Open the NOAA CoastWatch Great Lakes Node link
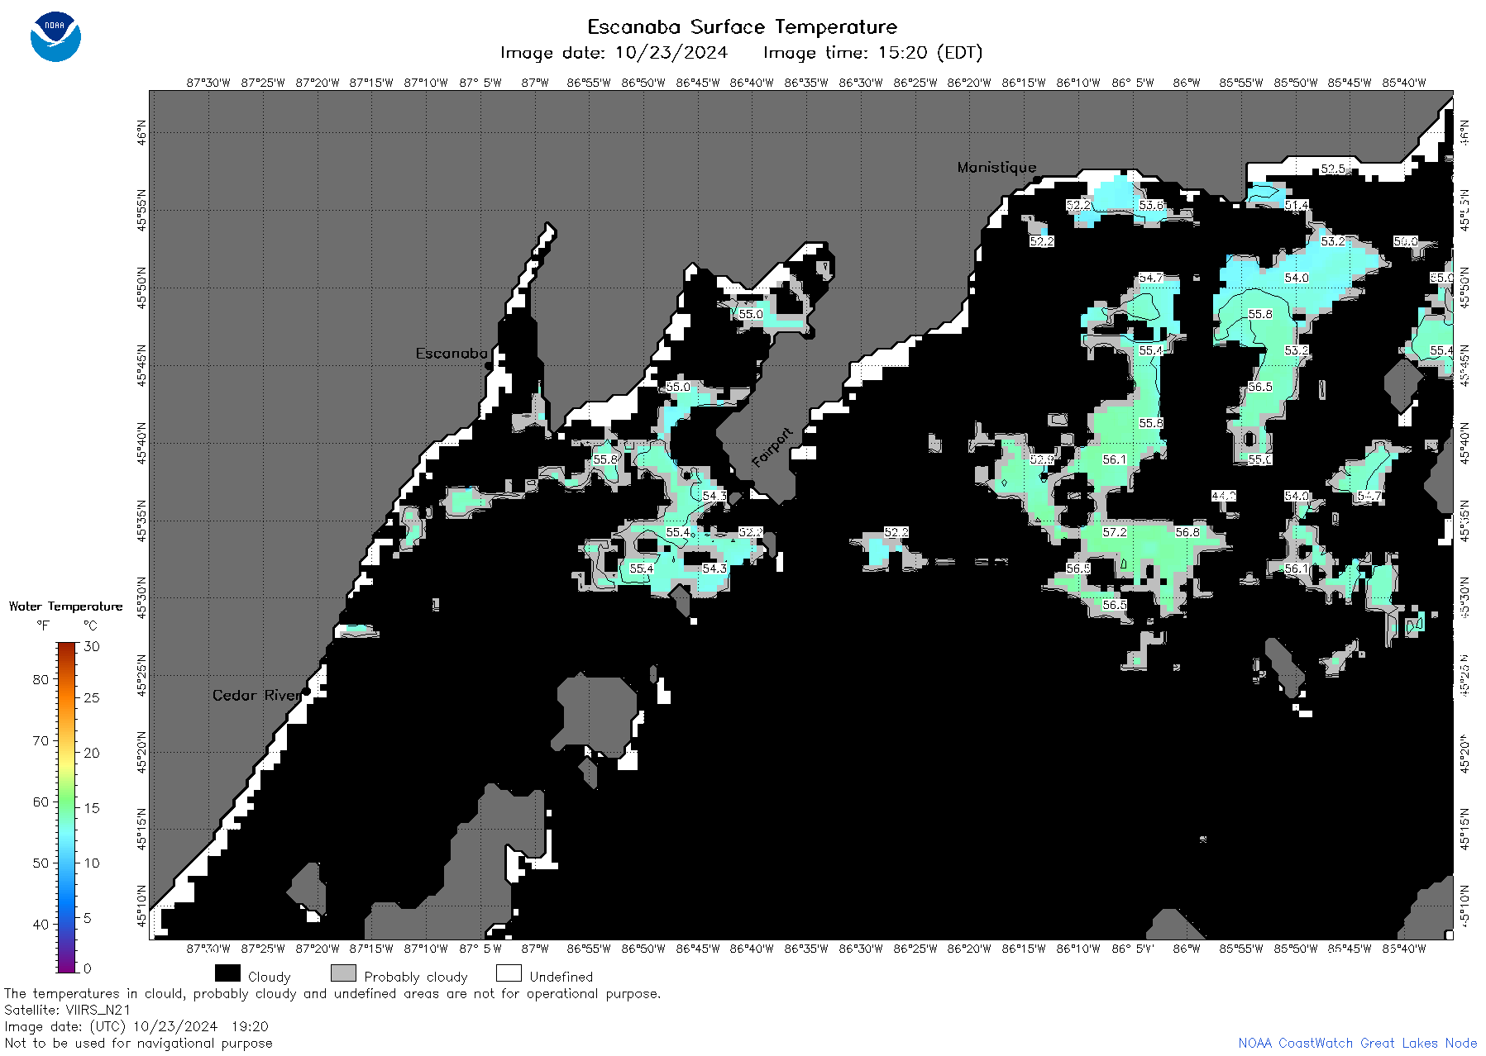The width and height of the screenshot is (1486, 1056). pos(1357,1043)
